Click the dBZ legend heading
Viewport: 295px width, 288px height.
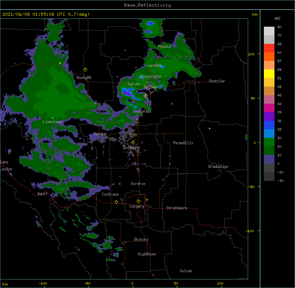pos(277,18)
